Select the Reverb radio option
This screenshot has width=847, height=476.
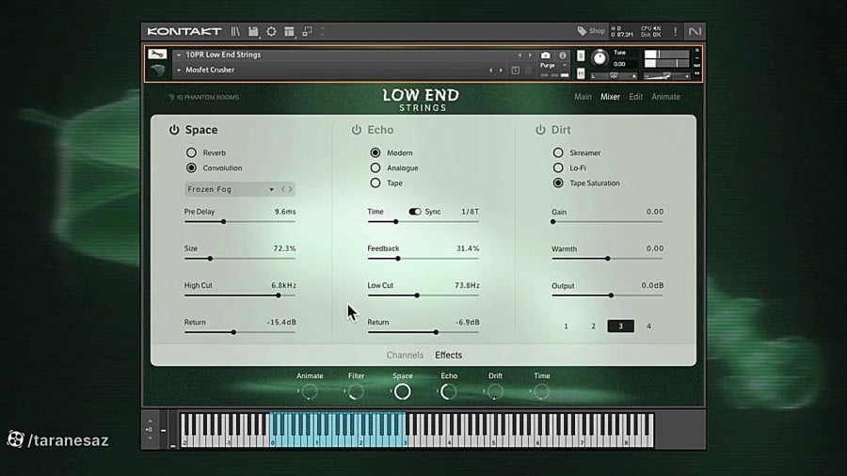click(192, 152)
